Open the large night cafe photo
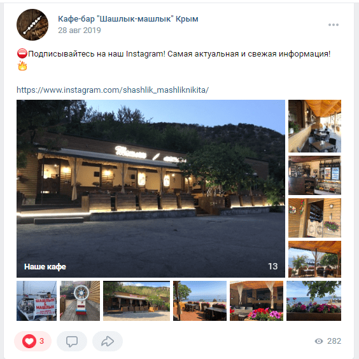This screenshot has width=359, height=359. click(151, 189)
